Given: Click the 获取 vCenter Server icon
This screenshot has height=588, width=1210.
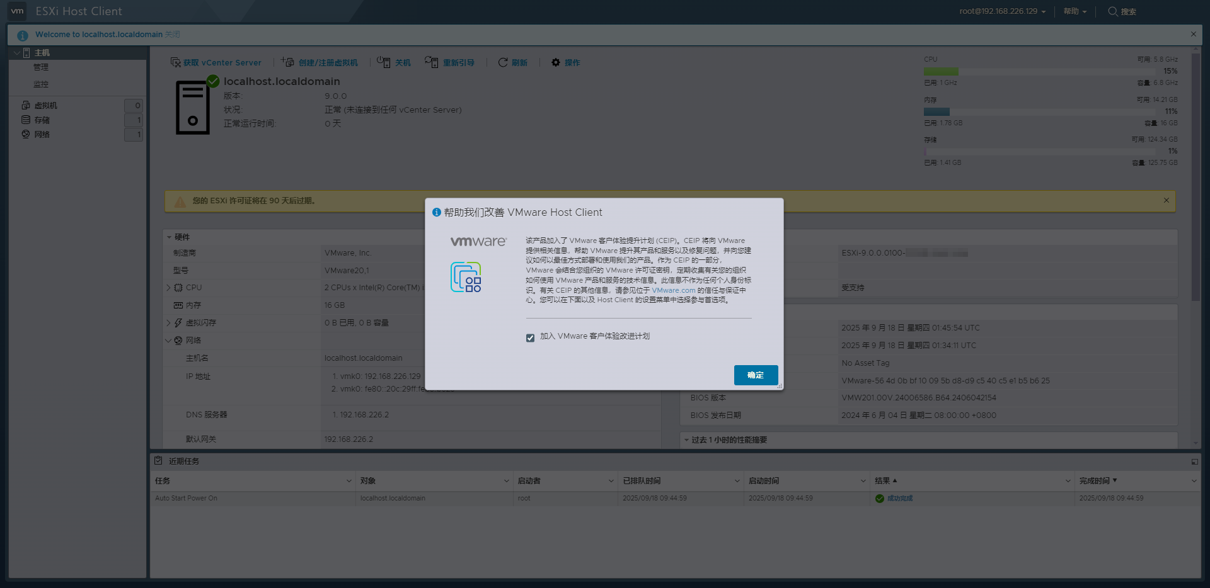Looking at the screenshot, I should tap(176, 62).
